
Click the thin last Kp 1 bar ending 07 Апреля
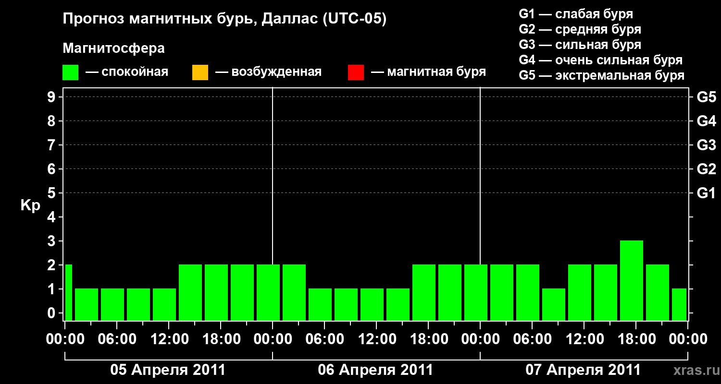(679, 304)
